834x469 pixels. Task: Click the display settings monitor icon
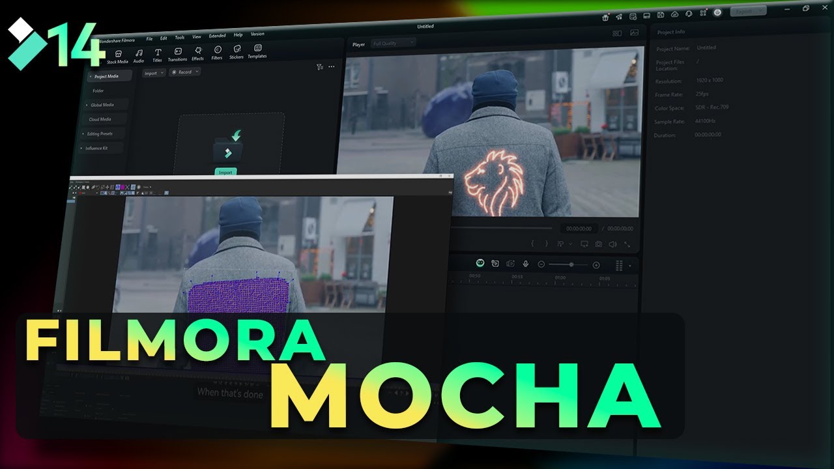pos(584,244)
